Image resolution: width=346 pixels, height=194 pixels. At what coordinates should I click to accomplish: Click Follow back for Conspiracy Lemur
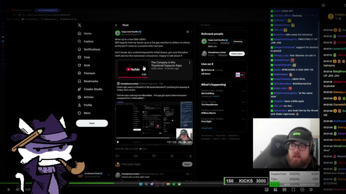point(237,54)
